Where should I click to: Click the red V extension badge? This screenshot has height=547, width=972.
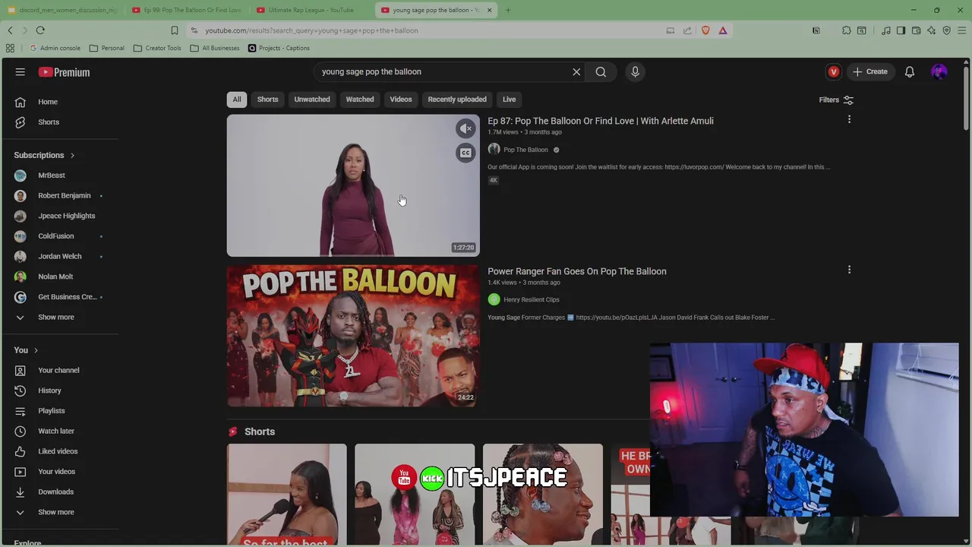tap(834, 72)
